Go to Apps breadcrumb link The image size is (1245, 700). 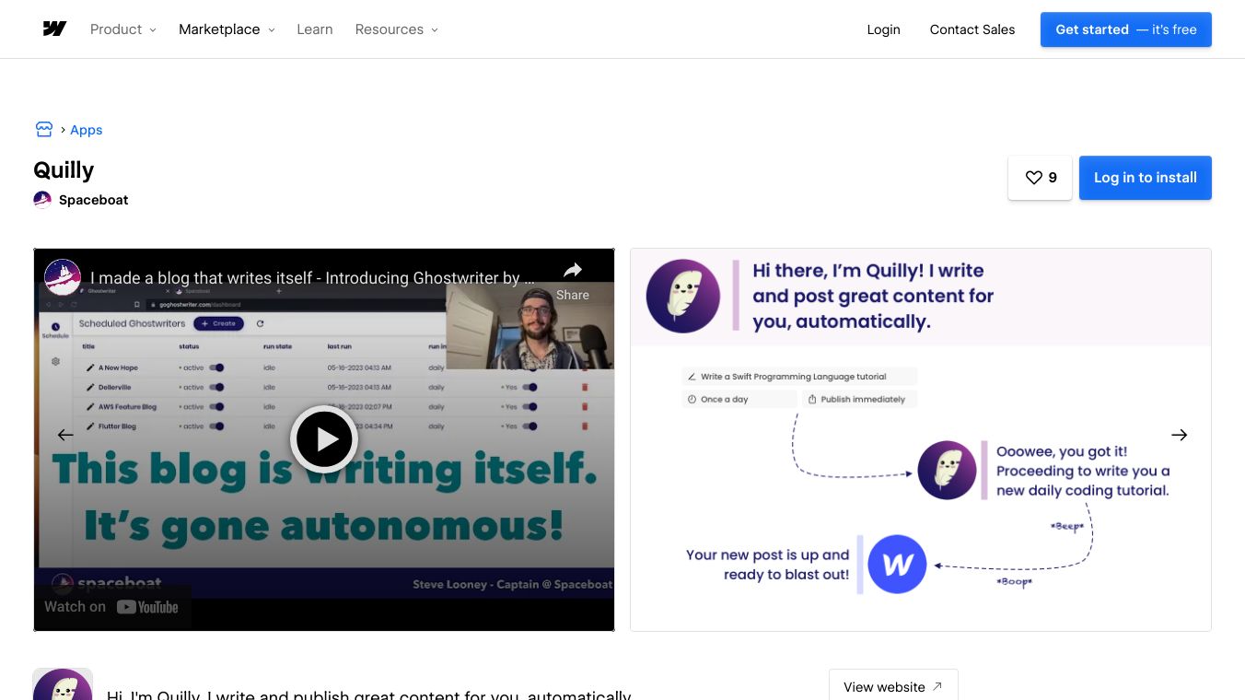click(x=87, y=130)
